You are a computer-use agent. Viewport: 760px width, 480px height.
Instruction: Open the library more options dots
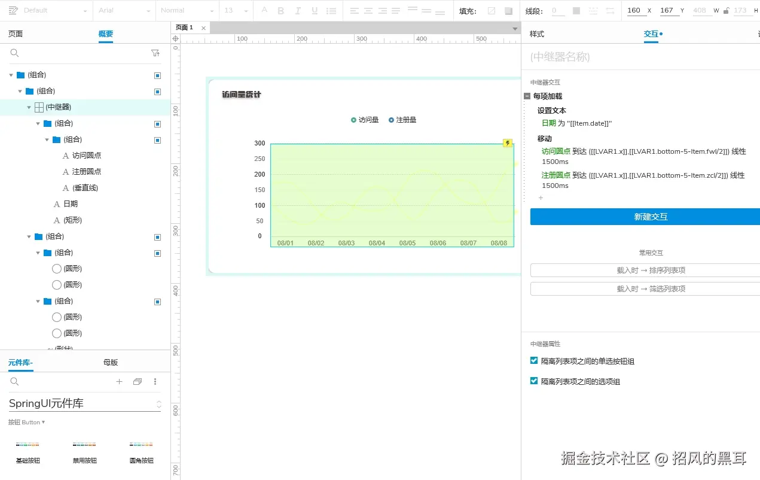155,382
